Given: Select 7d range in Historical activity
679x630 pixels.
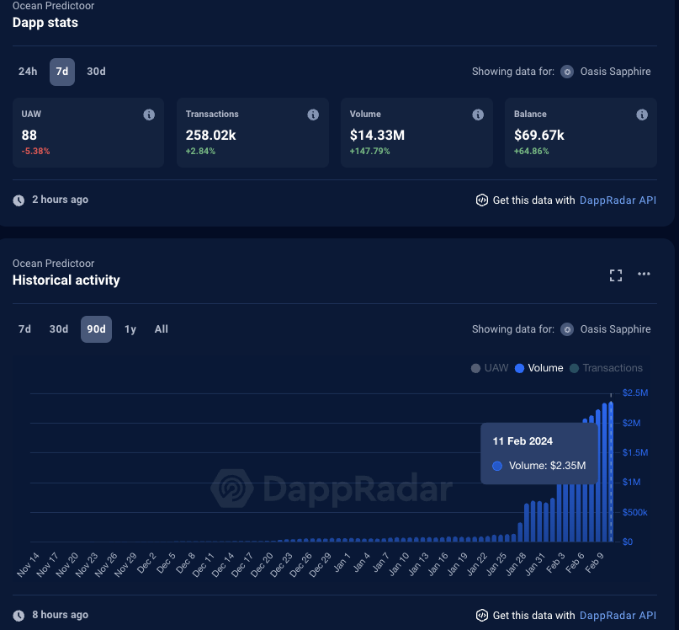Looking at the screenshot, I should pyautogui.click(x=24, y=329).
